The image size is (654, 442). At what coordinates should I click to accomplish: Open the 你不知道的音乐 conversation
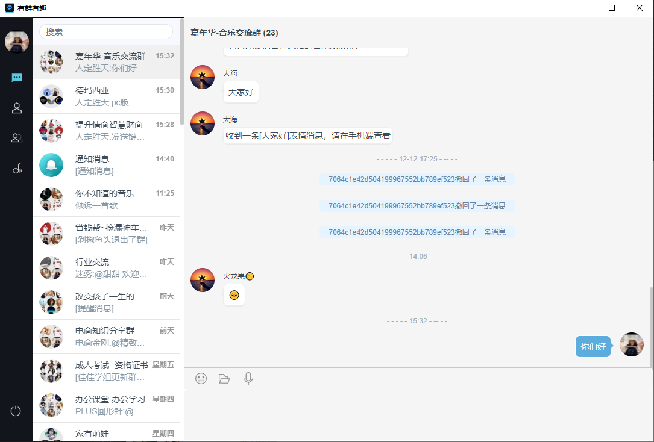click(x=107, y=199)
